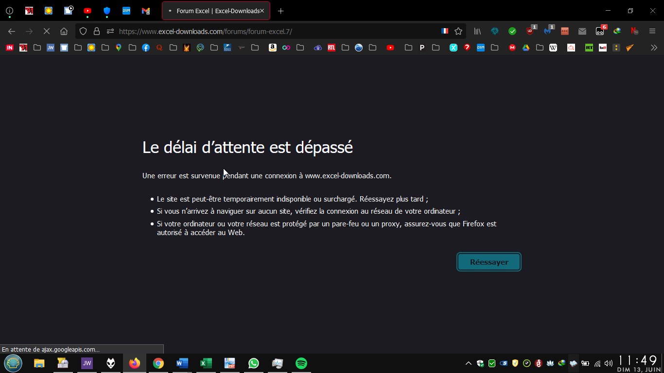Open the Windows Start button
The height and width of the screenshot is (373, 664).
pos(13,363)
